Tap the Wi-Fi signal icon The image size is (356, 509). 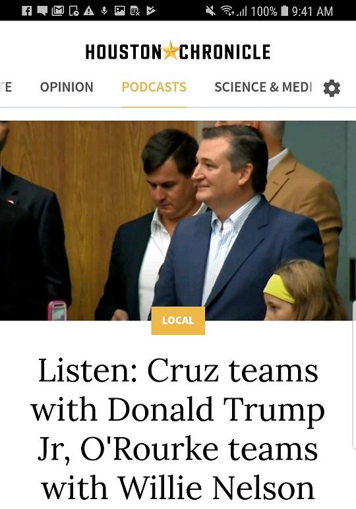pyautogui.click(x=227, y=11)
